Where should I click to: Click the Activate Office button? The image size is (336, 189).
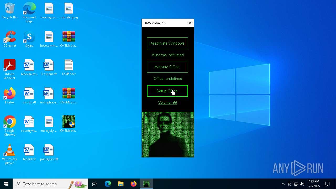coord(167,67)
